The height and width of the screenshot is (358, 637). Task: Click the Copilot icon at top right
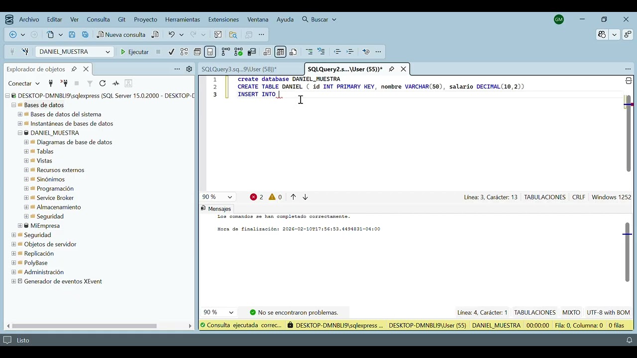[x=602, y=35]
